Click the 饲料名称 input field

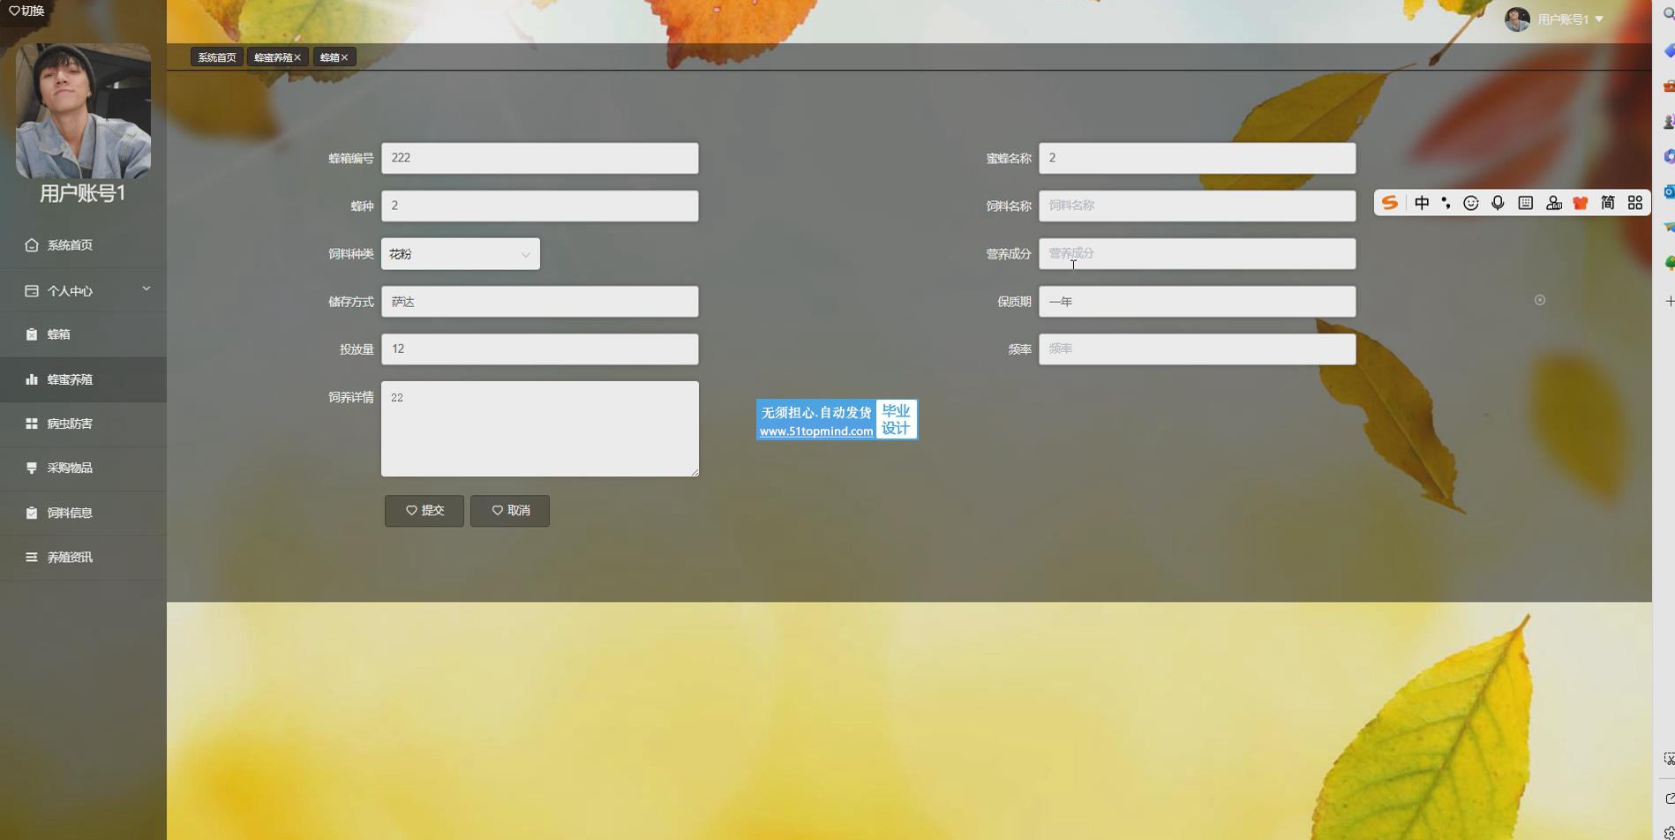1197,206
